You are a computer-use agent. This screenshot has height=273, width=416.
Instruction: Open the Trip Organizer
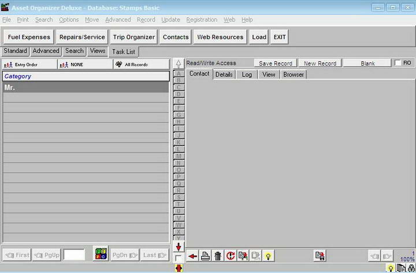(134, 37)
